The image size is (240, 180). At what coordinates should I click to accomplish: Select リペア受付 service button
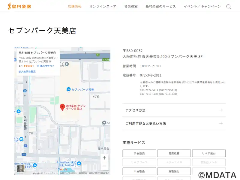(209, 153)
